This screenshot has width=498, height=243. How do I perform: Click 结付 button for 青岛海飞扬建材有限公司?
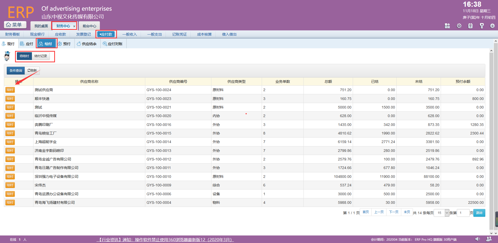pyautogui.click(x=10, y=203)
